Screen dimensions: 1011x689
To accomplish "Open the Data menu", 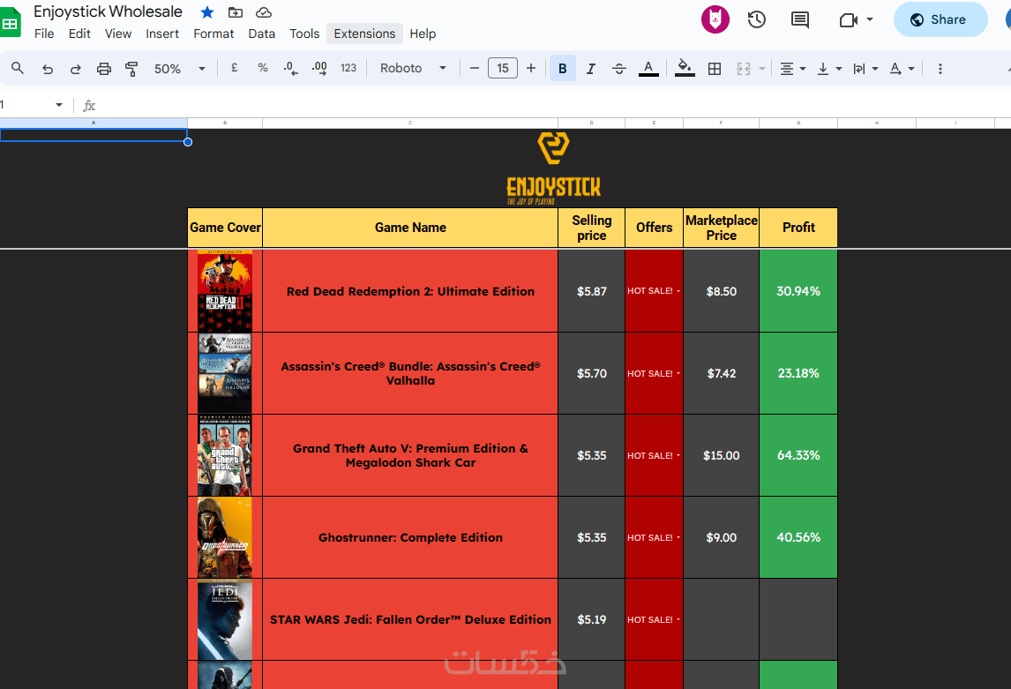I will coord(261,34).
